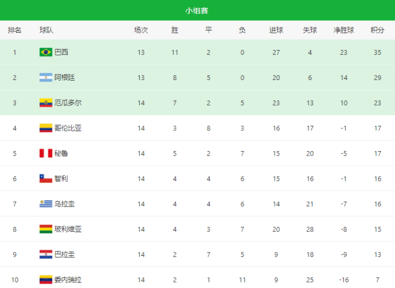This screenshot has height=288, width=395.
Task: Open the 委内瑞拉 team link
Action: tap(68, 280)
